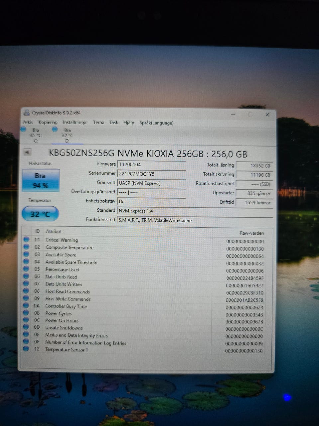The image size is (319, 426).
Task: Click the status icon for Available Spare row 03
Action: pos(27,254)
